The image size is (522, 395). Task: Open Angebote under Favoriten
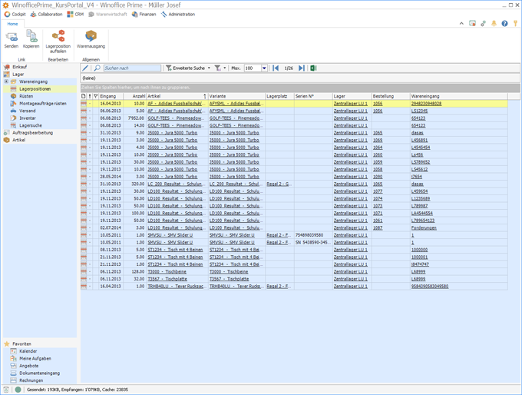pos(28,366)
